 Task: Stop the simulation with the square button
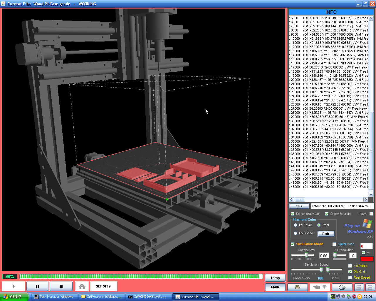click(61, 286)
